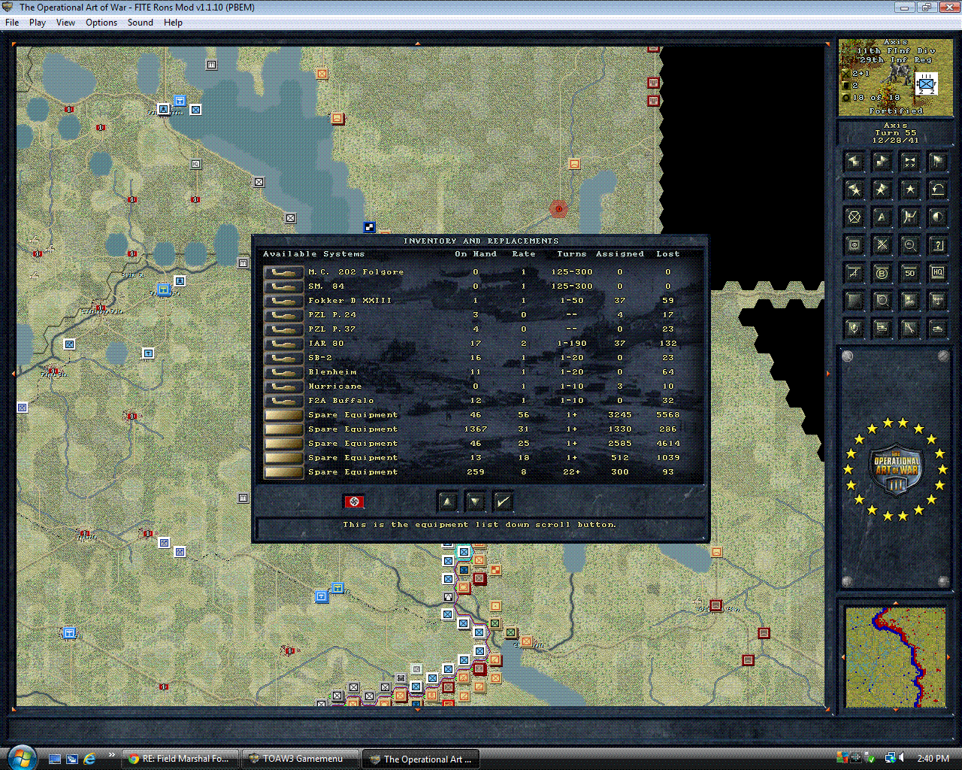The width and height of the screenshot is (962, 770).
Task: Click the zoom out magnifier button
Action: pyautogui.click(x=909, y=244)
